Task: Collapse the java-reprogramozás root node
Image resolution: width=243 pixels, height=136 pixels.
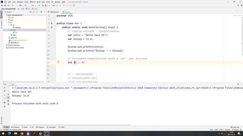Action: [x=4, y=15]
